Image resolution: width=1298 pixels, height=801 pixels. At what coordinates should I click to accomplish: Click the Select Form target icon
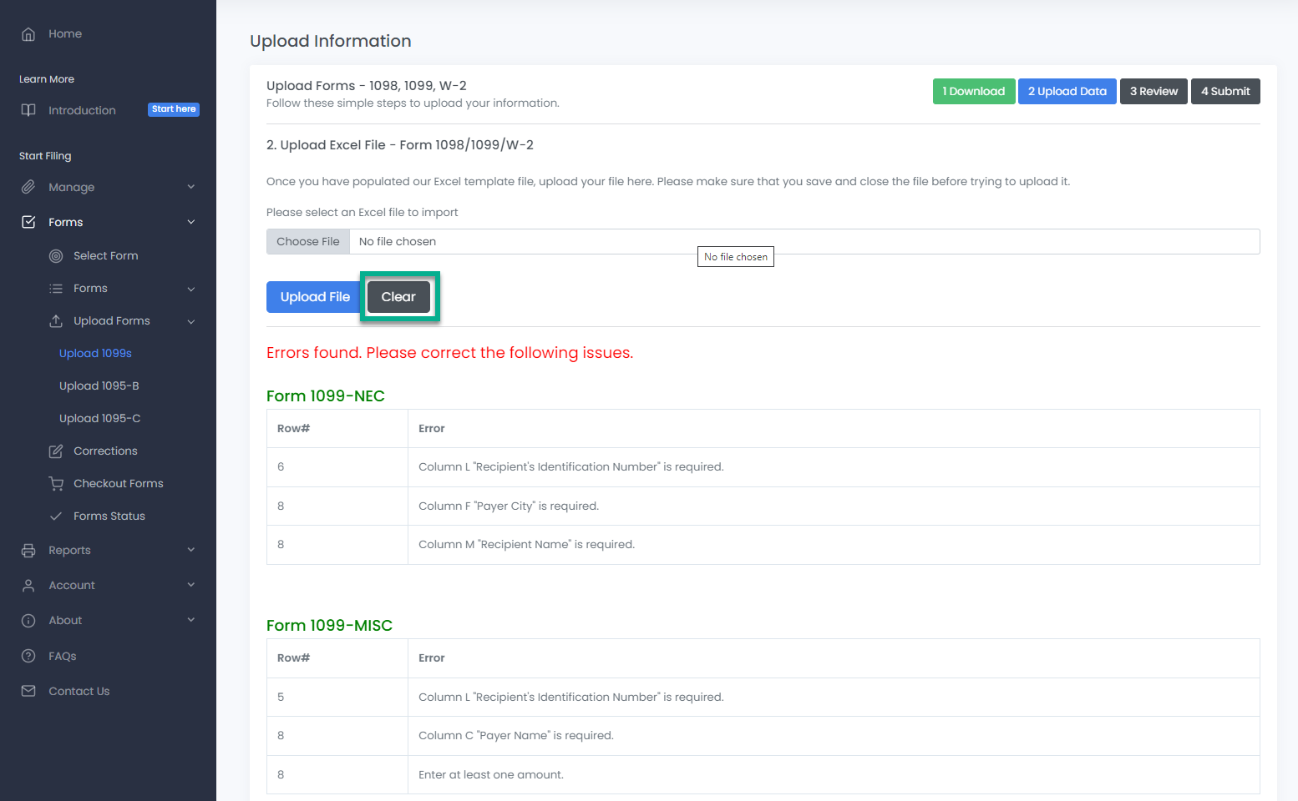click(x=56, y=256)
